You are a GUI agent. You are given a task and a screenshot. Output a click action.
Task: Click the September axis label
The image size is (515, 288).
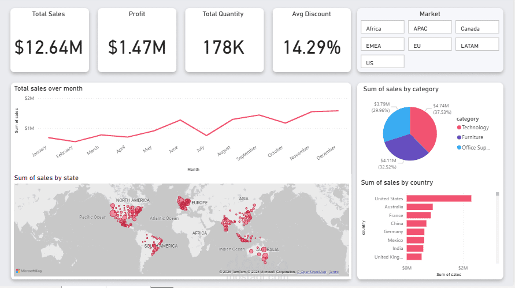pyautogui.click(x=247, y=153)
